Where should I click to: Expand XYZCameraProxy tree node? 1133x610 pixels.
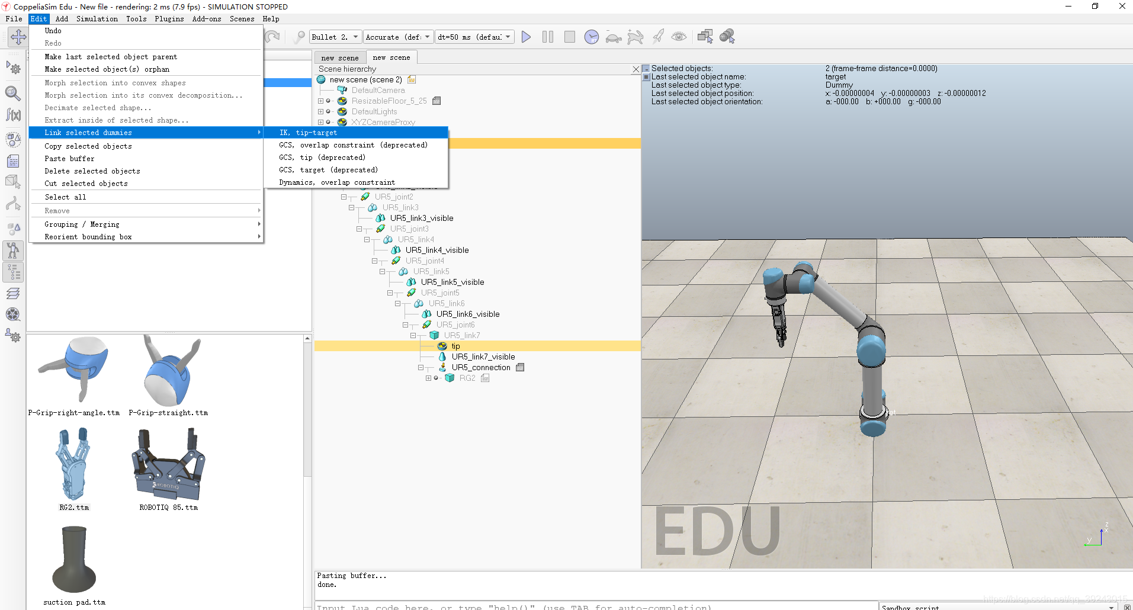320,122
